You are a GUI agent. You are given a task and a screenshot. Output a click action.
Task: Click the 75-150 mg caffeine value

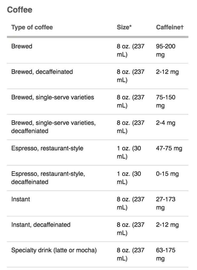point(165,101)
